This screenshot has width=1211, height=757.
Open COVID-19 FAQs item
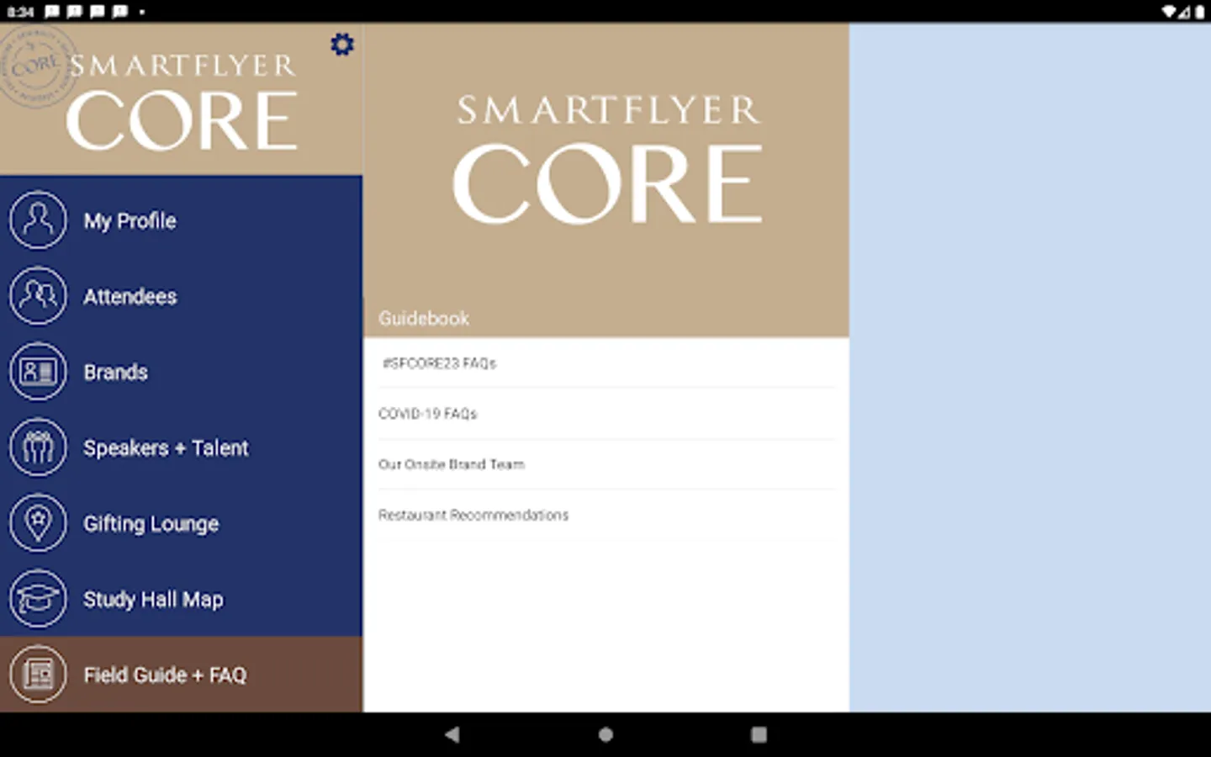pos(606,414)
